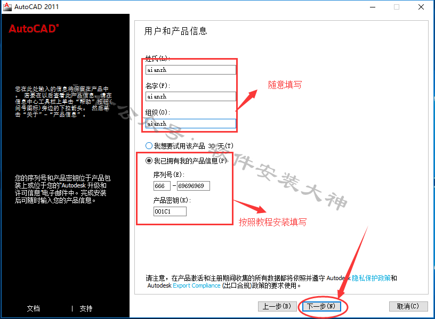Click the AutoCAD title bar app icon
The height and width of the screenshot is (319, 435).
(7, 6)
